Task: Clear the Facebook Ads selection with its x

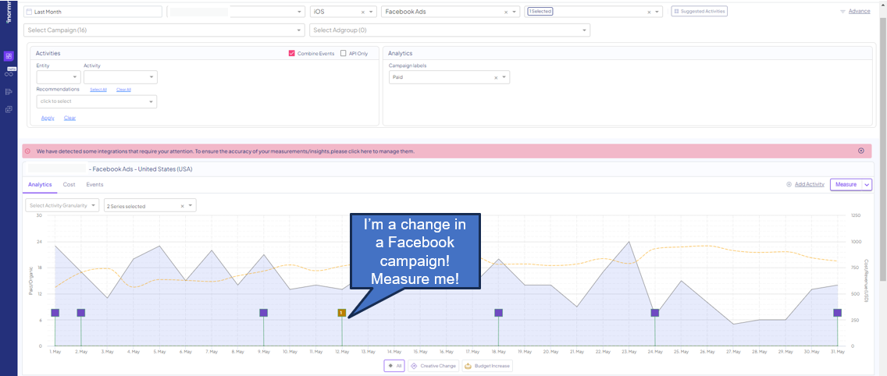Action: (x=506, y=12)
